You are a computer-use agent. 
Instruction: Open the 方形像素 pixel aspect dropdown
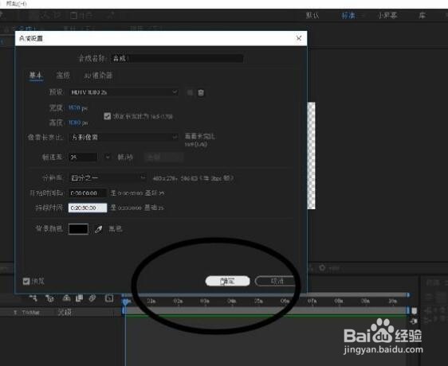(124, 137)
